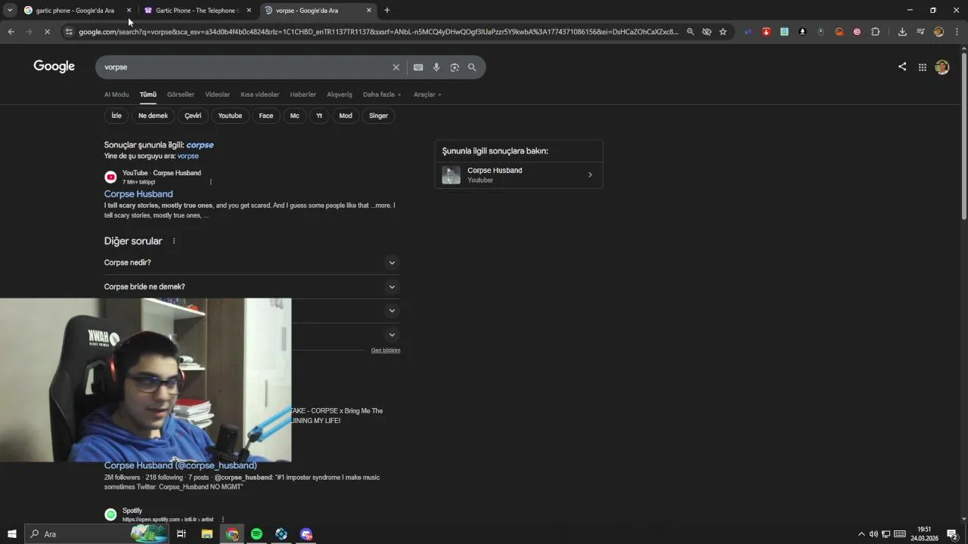The height and width of the screenshot is (544, 968).
Task: Switch to 'Görseller' tab
Action: (181, 94)
